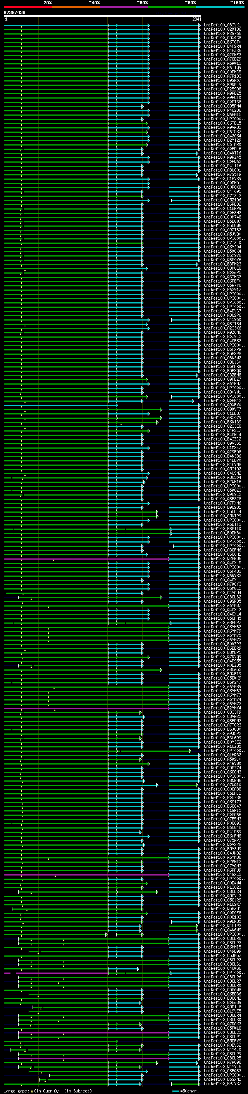Select hit label UniRef100_B3L699
This screenshot has height=1094, width=248.
pos(222,738)
